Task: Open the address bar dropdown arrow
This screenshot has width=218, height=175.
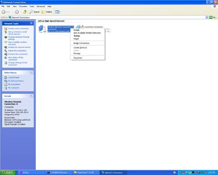Action: click(207, 17)
